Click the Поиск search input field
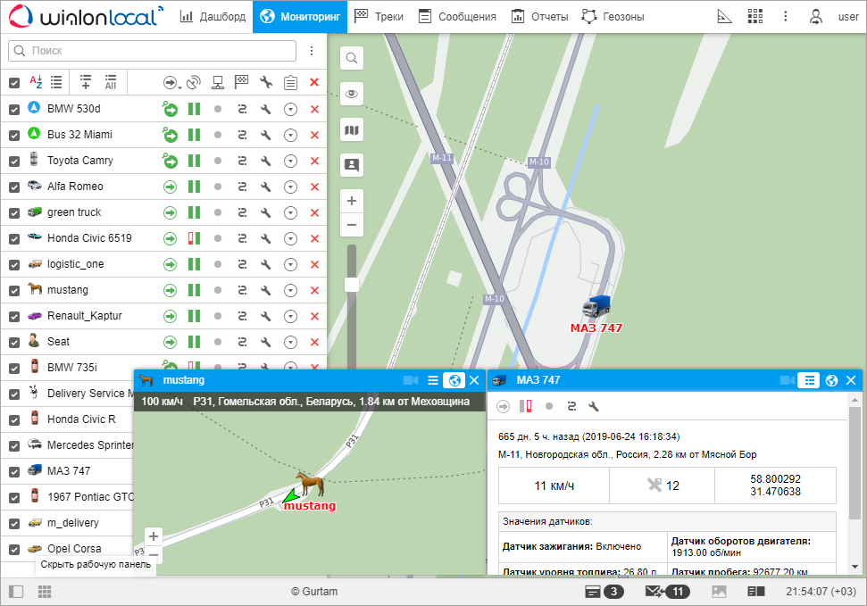 152,51
